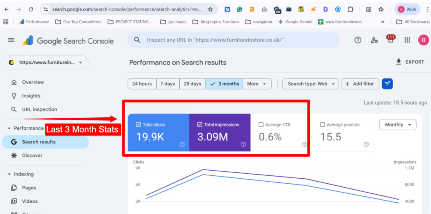This screenshot has width=431, height=214.
Task: Enable the Average CTR metric
Action: point(261,125)
